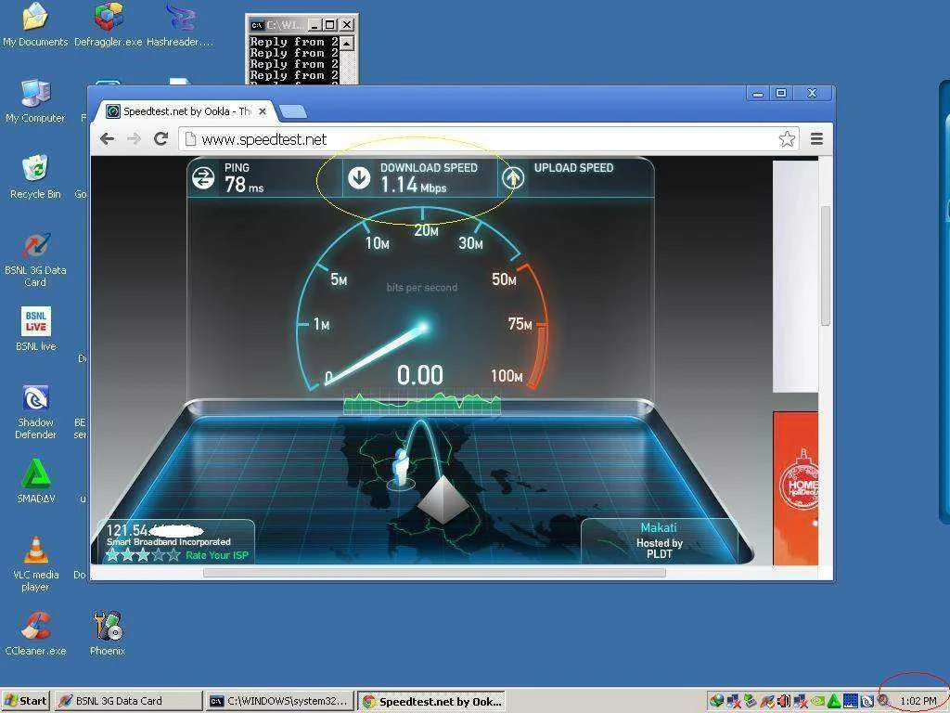Launch Defraggler.exe from the desktop

(x=108, y=24)
